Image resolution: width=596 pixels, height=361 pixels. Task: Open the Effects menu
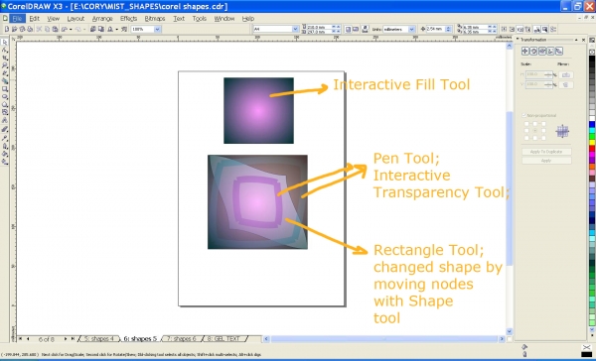(128, 18)
